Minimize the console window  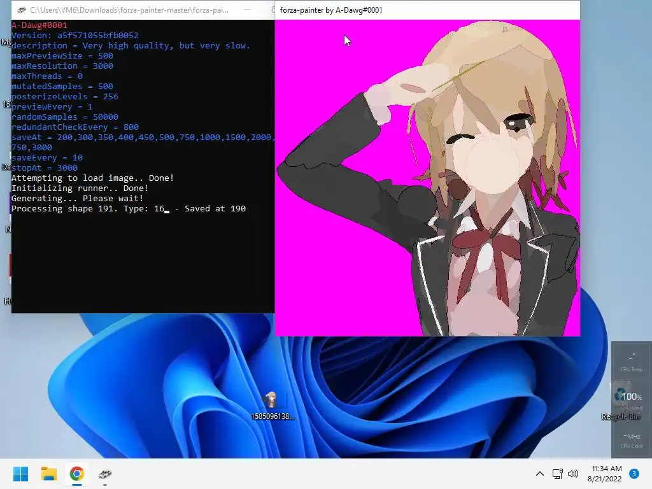247,10
